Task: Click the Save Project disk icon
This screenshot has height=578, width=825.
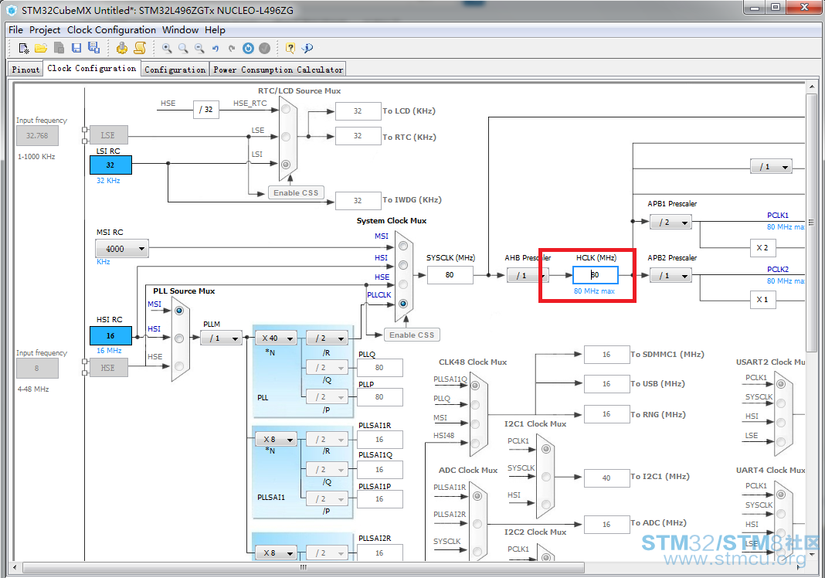Action: (76, 49)
